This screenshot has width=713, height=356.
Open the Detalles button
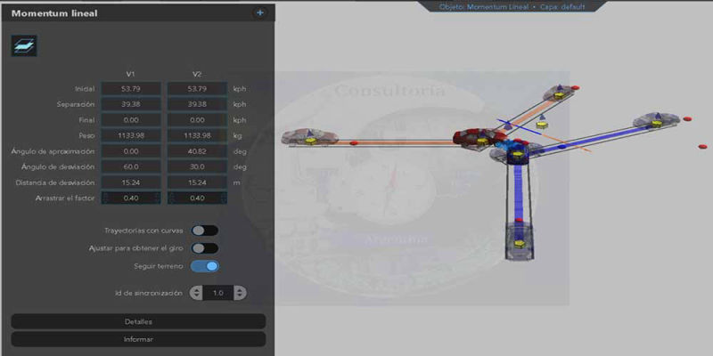138,321
